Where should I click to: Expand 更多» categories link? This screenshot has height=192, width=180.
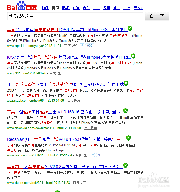138,8
